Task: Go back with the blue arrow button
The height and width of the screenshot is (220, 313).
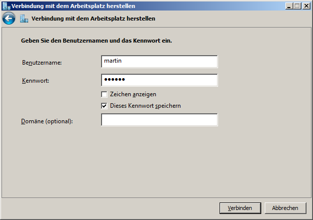Action: (x=9, y=19)
